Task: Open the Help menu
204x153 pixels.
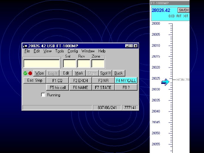Action: pyautogui.click(x=102, y=51)
